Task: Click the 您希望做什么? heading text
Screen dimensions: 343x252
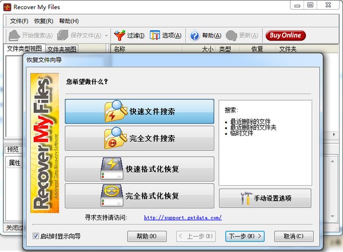Action: (87, 82)
